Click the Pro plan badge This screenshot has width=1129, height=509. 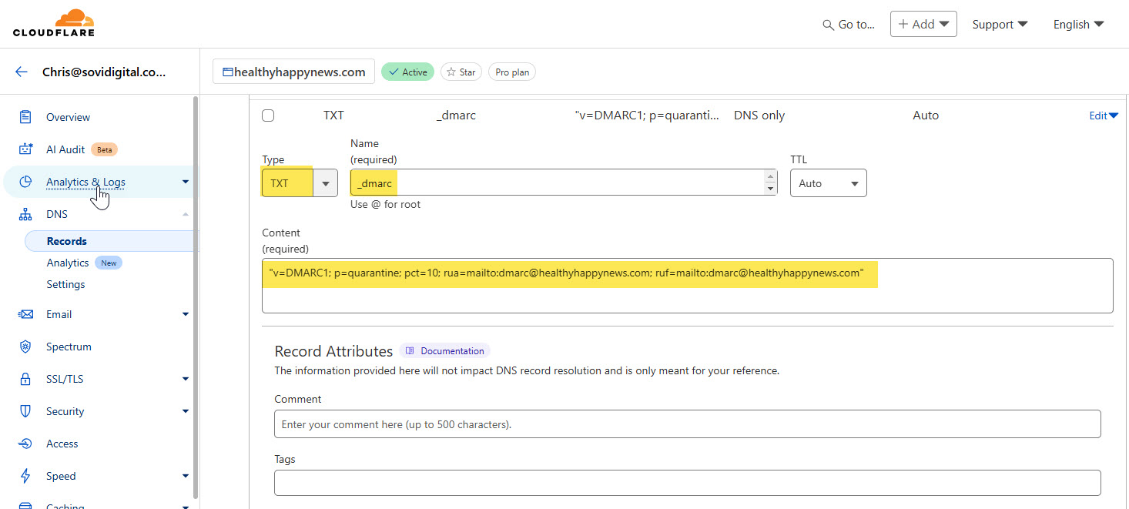coord(512,72)
